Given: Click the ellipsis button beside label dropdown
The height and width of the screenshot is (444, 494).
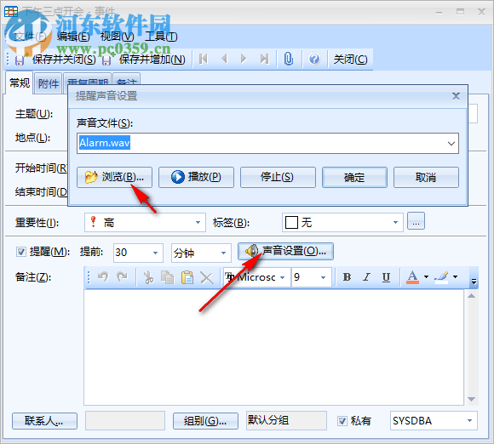Looking at the screenshot, I should pos(416,221).
